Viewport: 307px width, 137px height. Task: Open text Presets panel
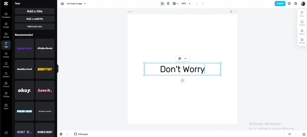(302, 23)
